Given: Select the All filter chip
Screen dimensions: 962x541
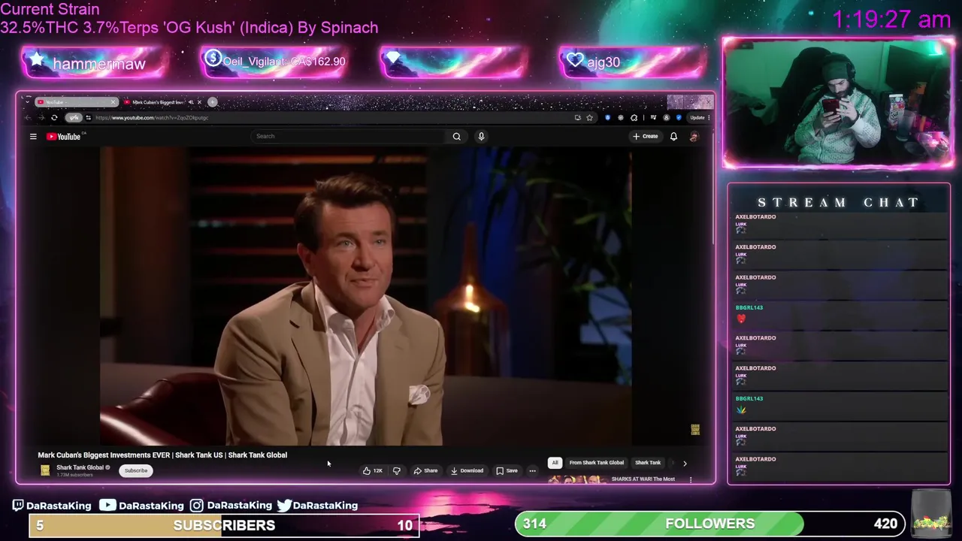Looking at the screenshot, I should tap(555, 463).
